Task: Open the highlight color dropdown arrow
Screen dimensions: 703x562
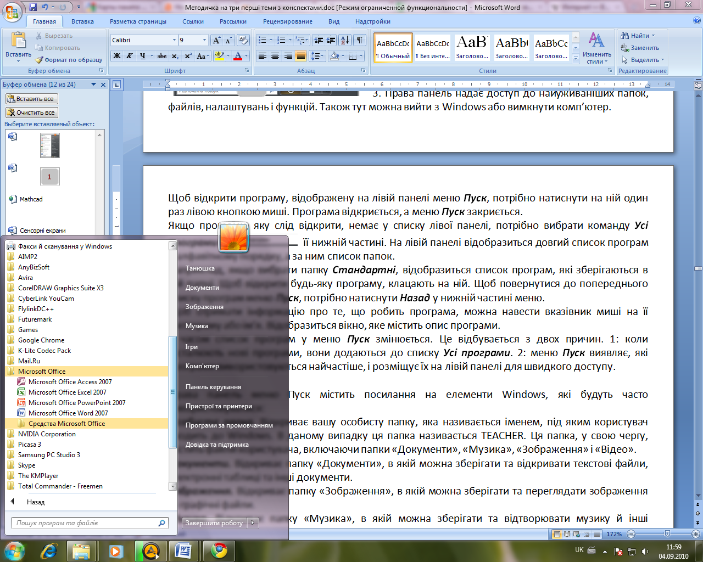Action: [227, 56]
